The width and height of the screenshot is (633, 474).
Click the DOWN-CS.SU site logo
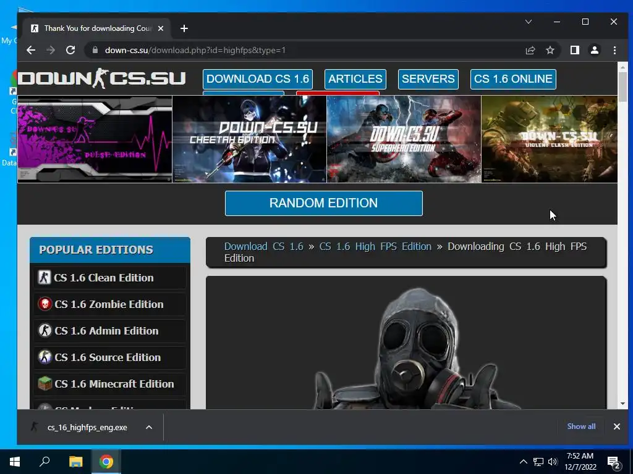pyautogui.click(x=102, y=78)
